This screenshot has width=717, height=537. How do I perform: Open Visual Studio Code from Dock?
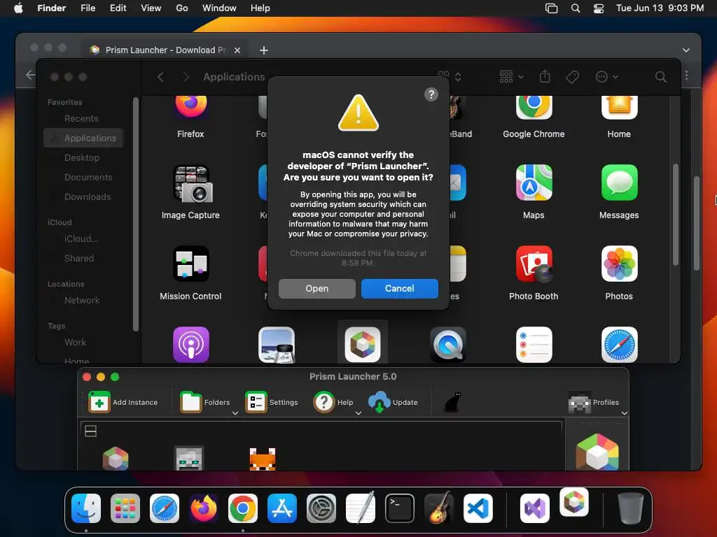click(478, 508)
